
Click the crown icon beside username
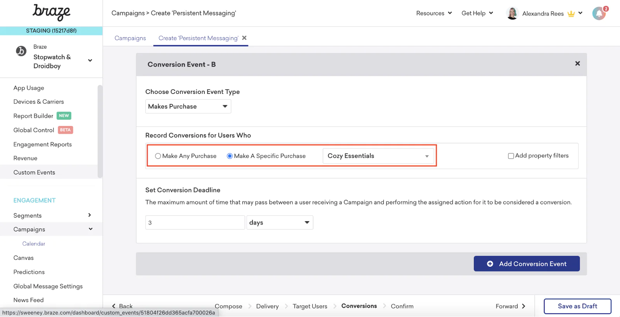571,14
